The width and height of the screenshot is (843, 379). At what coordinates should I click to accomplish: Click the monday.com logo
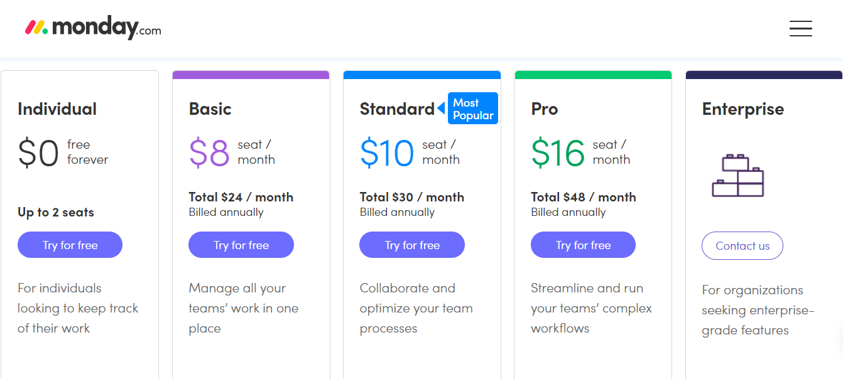(x=93, y=28)
